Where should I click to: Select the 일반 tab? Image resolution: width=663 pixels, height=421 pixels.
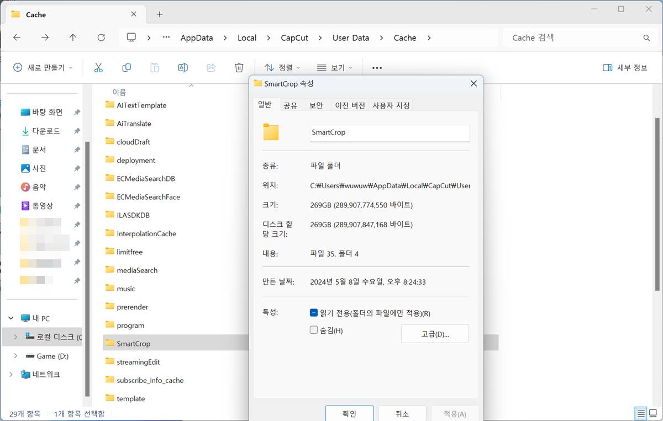pyautogui.click(x=265, y=105)
